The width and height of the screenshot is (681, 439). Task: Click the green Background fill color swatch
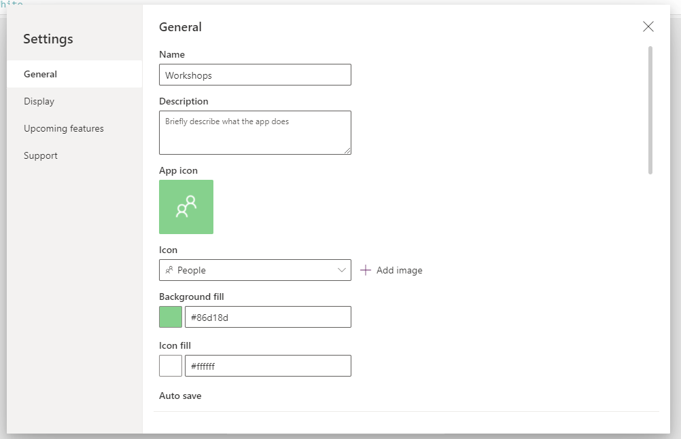(170, 317)
